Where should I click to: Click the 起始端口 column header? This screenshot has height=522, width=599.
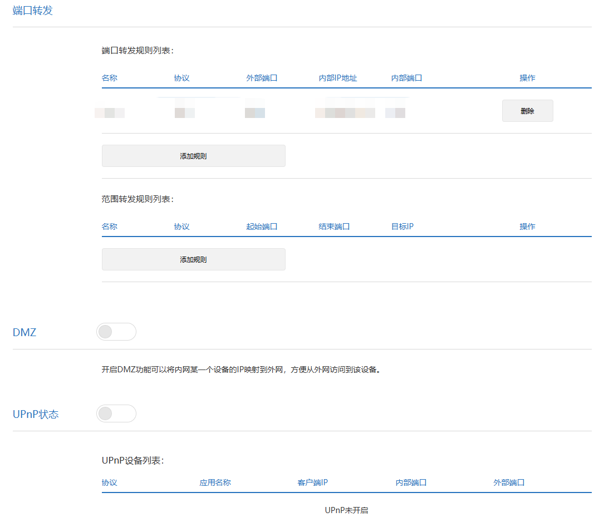[262, 226]
